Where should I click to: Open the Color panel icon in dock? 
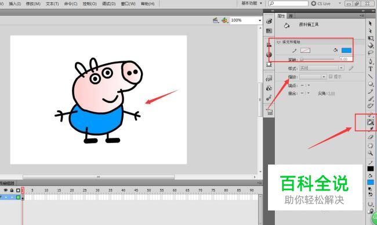[x=269, y=21]
